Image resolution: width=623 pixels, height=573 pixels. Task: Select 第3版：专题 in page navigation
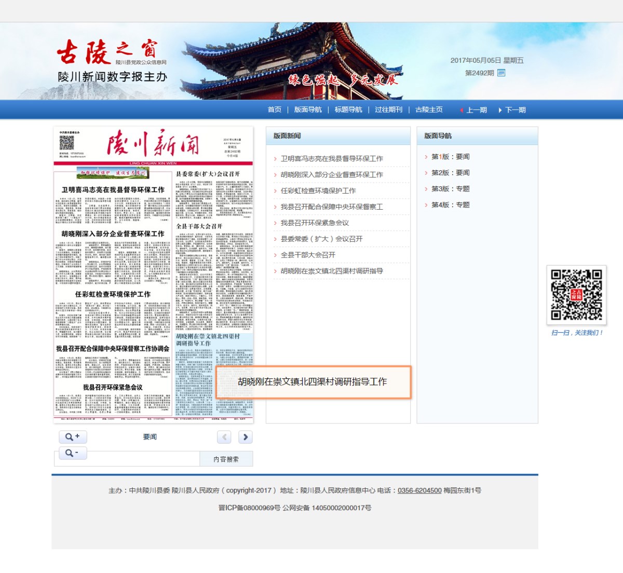(450, 189)
